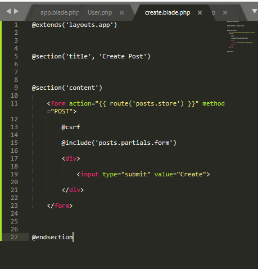Close the partially hidden rightmost tab
The height and width of the screenshot is (269, 258).
[x=225, y=13]
